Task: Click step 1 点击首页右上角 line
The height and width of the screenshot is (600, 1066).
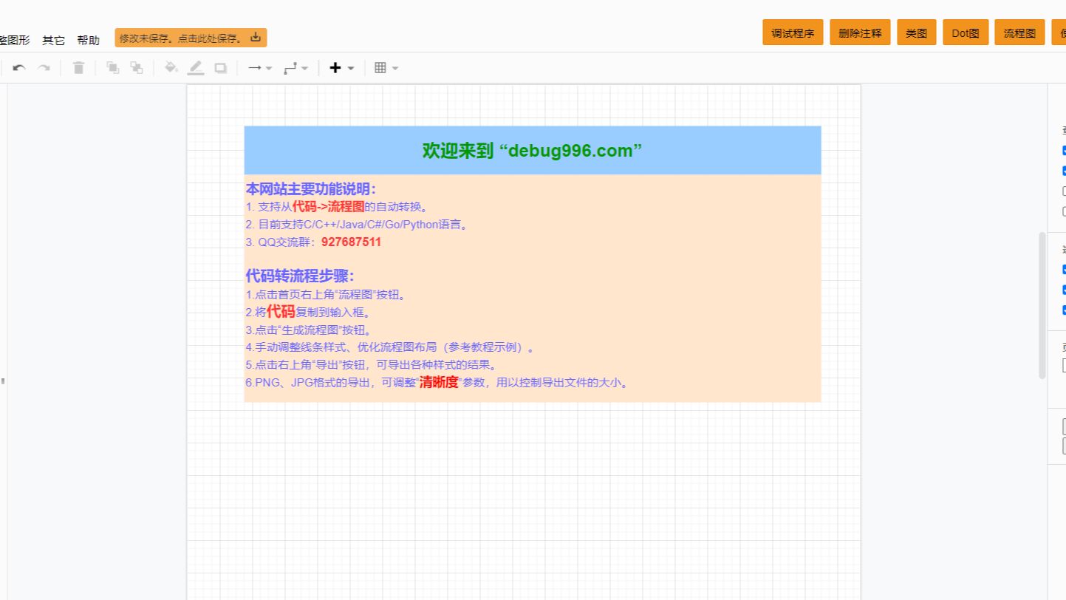Action: pyautogui.click(x=327, y=295)
